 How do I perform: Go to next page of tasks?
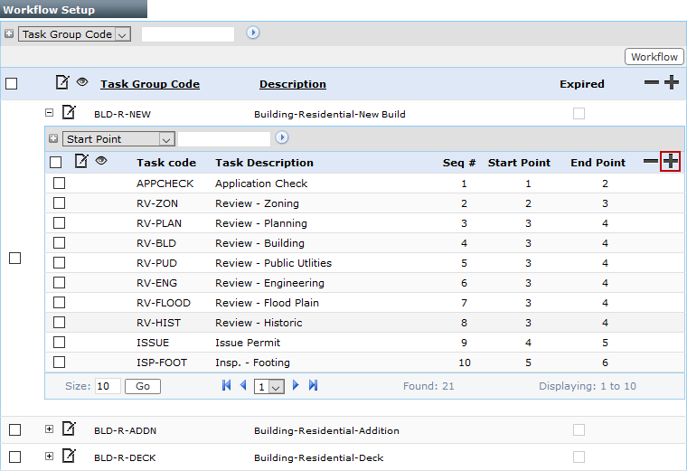(x=296, y=386)
